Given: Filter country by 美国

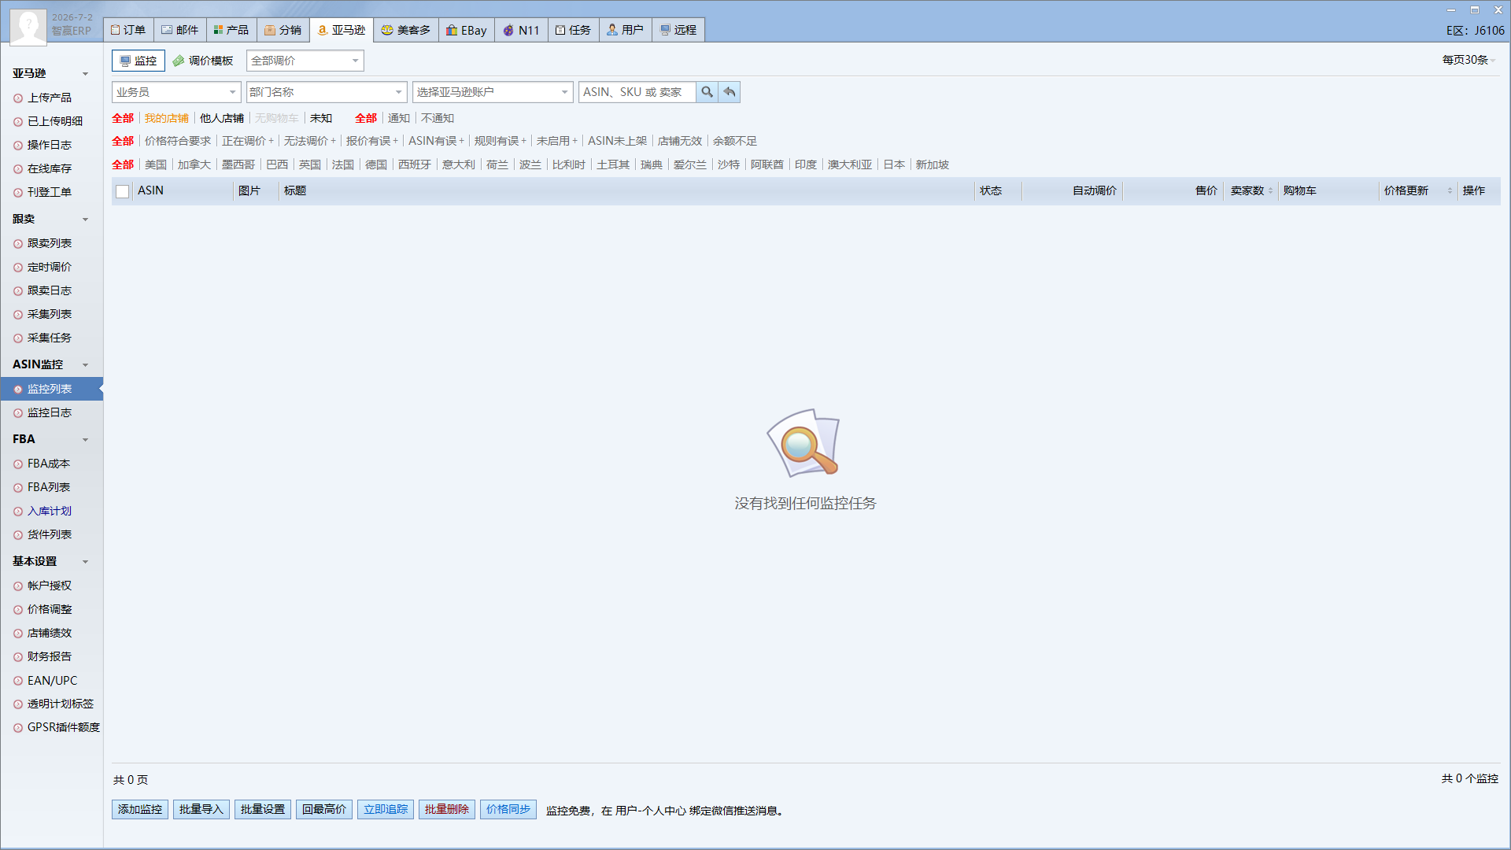Looking at the screenshot, I should tap(156, 164).
